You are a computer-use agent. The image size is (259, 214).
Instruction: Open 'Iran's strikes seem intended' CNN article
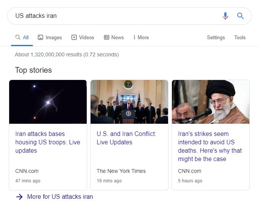(210, 146)
